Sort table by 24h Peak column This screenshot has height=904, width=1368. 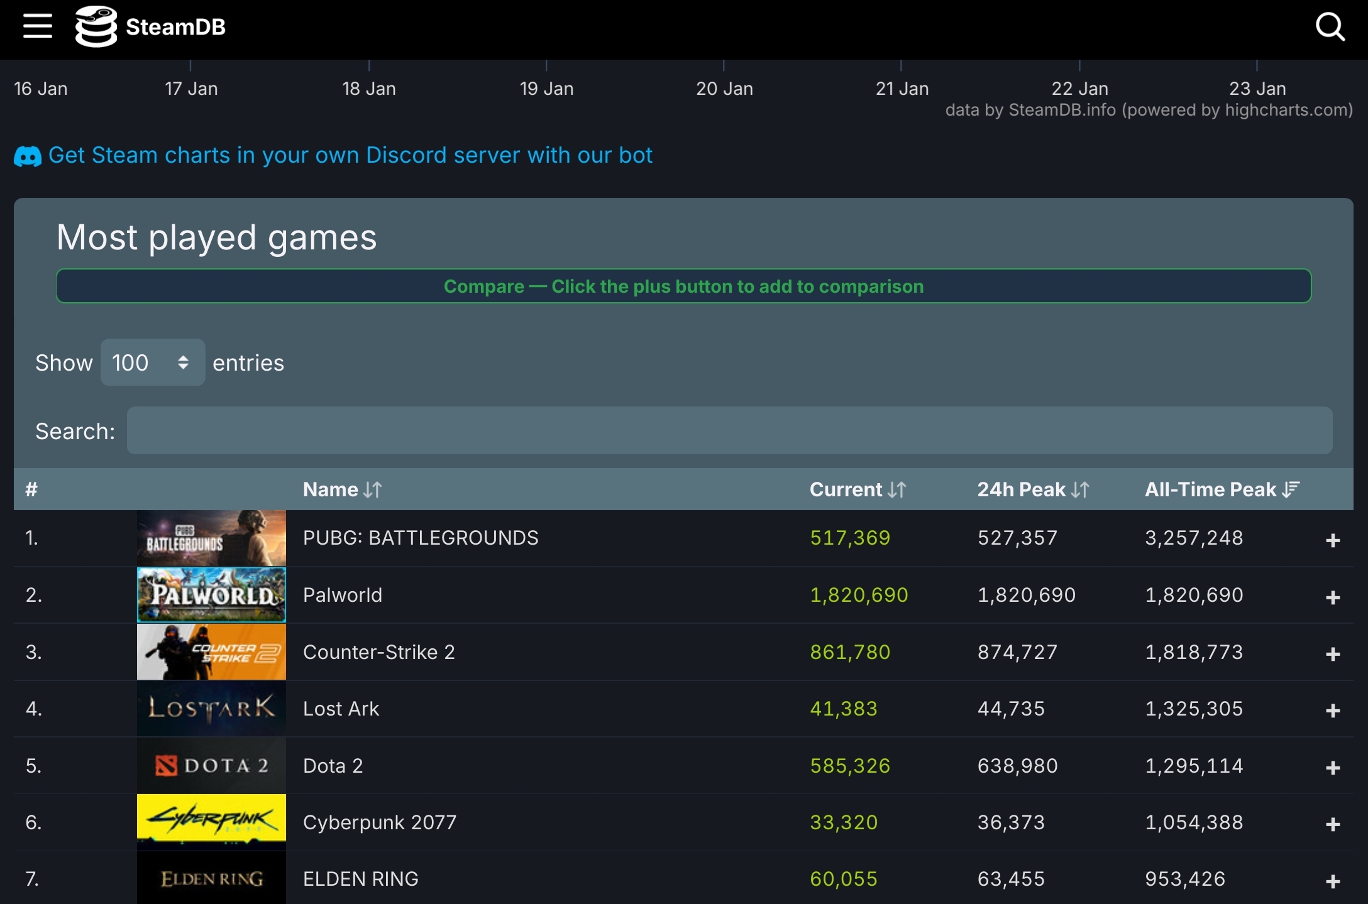1033,489
